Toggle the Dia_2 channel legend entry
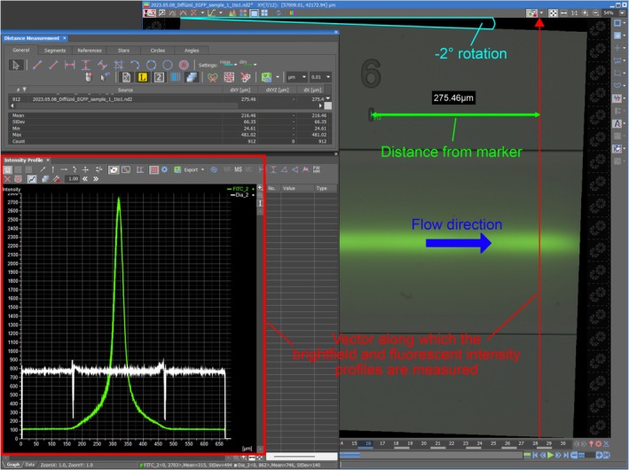629x470 pixels. tap(242, 195)
